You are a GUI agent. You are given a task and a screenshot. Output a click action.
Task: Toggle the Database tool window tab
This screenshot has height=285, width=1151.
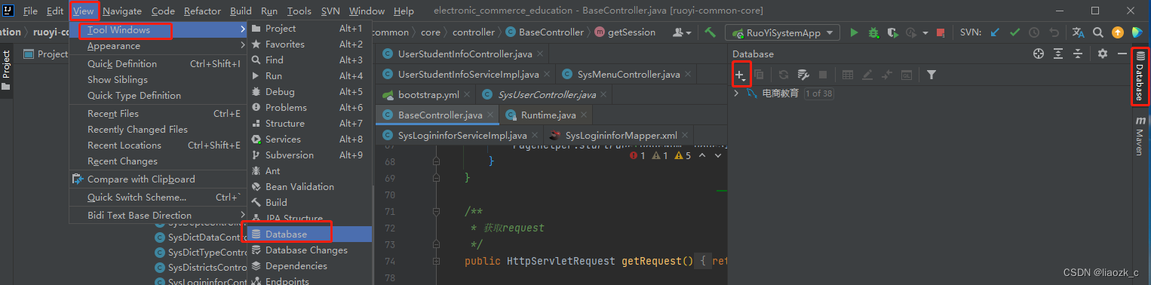[x=1139, y=76]
